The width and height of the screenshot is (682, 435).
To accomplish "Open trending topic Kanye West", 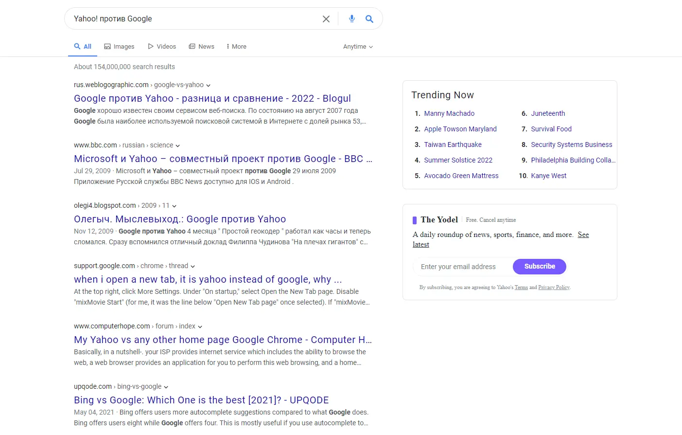I will click(549, 176).
